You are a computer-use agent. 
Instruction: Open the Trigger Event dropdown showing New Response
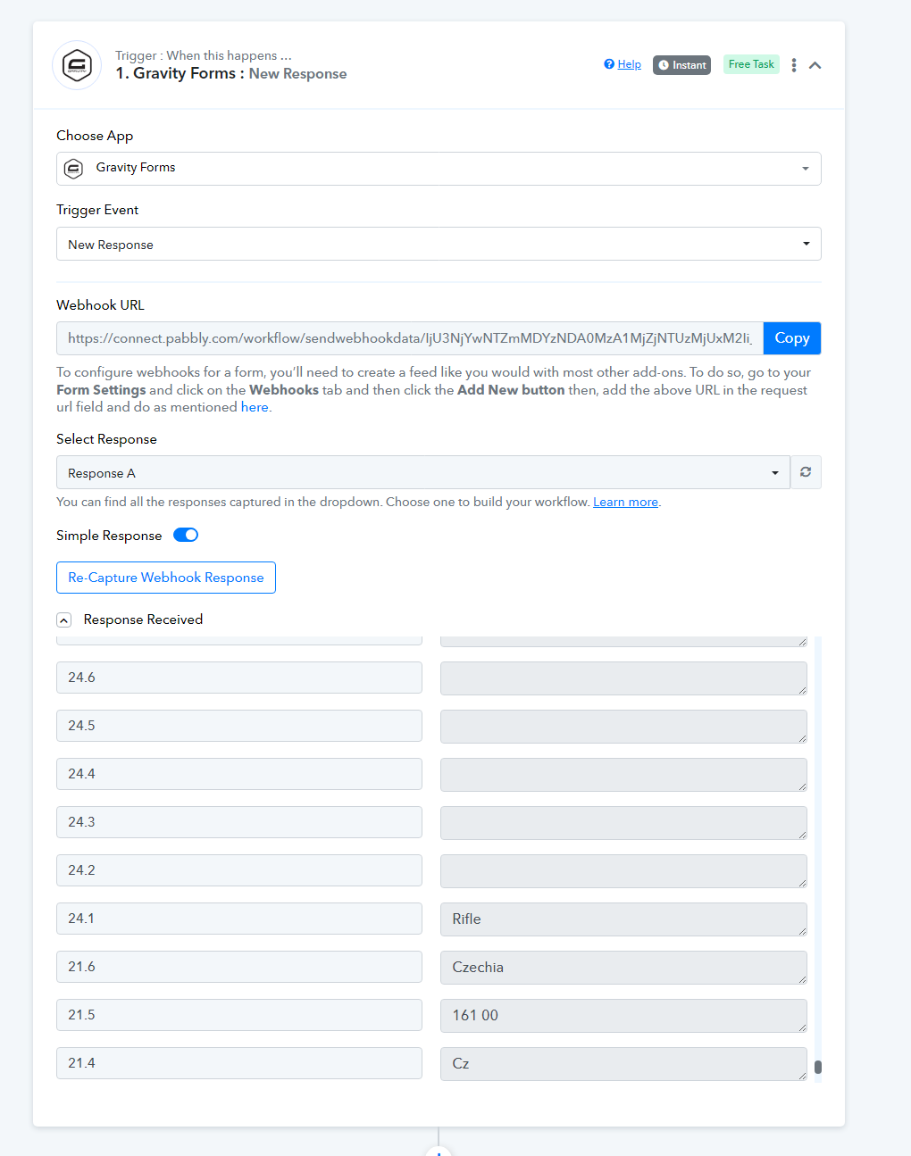(x=439, y=244)
